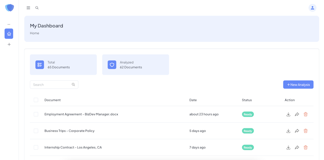This screenshot has width=324, height=160.
Task: Check the Employment Agreement row checkbox
Action: click(36, 114)
